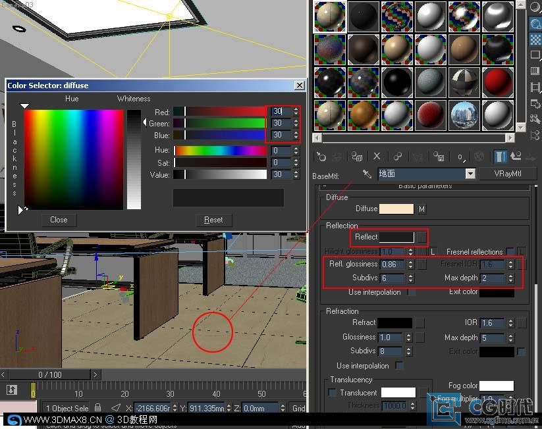The height and width of the screenshot is (429, 542).
Task: Toggle reflection Use interpolation checkbox
Action: click(x=411, y=292)
